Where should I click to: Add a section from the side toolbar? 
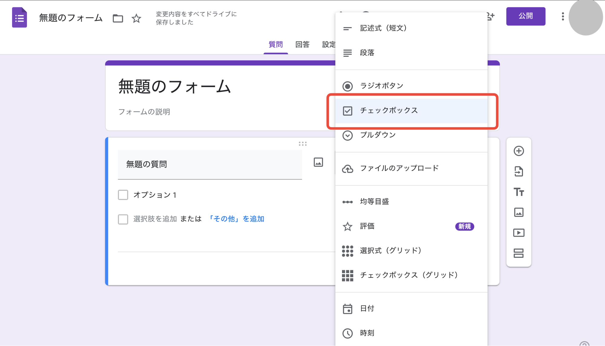519,253
